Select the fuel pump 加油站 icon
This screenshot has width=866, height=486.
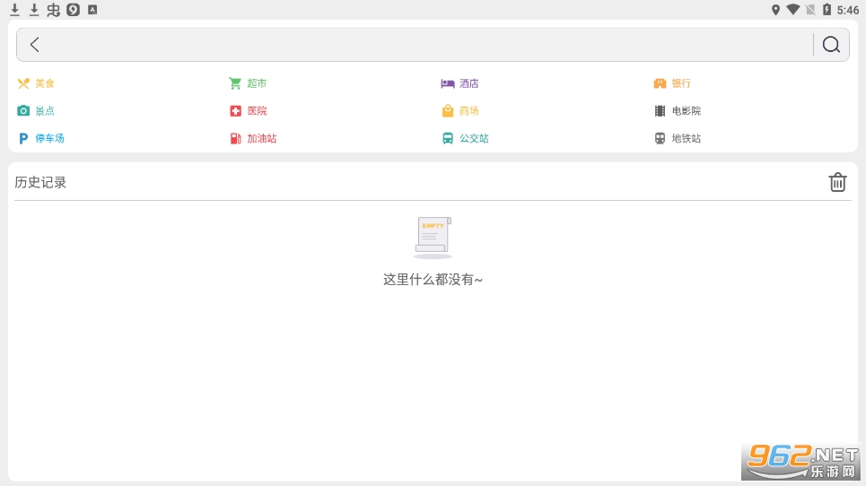[x=235, y=139]
